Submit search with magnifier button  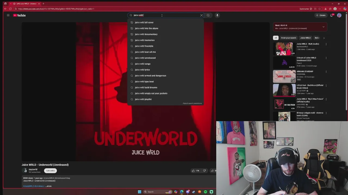[x=208, y=15]
